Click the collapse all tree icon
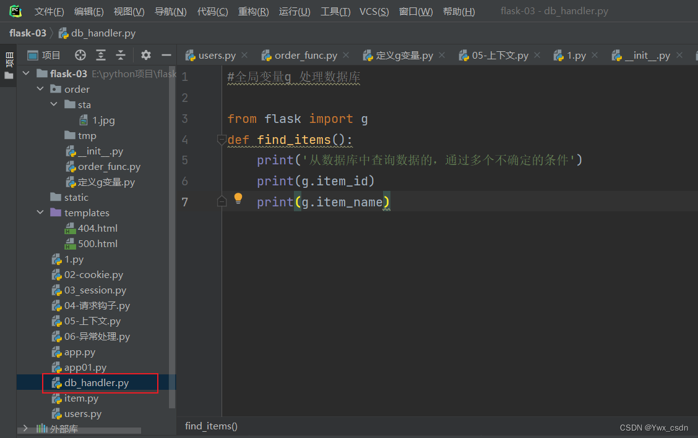This screenshot has height=438, width=698. (121, 56)
